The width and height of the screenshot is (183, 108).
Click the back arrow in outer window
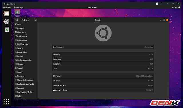[5, 4]
